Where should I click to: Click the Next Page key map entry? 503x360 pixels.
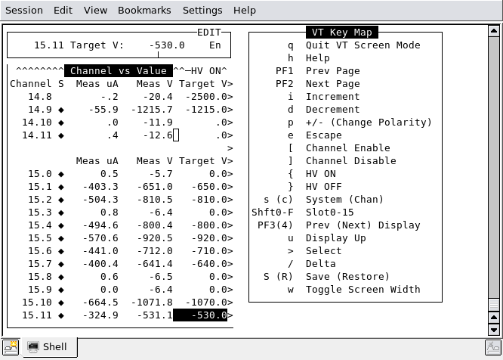[x=332, y=84]
